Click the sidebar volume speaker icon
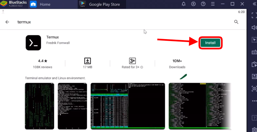The width and height of the screenshot is (257, 132). pos(254,27)
